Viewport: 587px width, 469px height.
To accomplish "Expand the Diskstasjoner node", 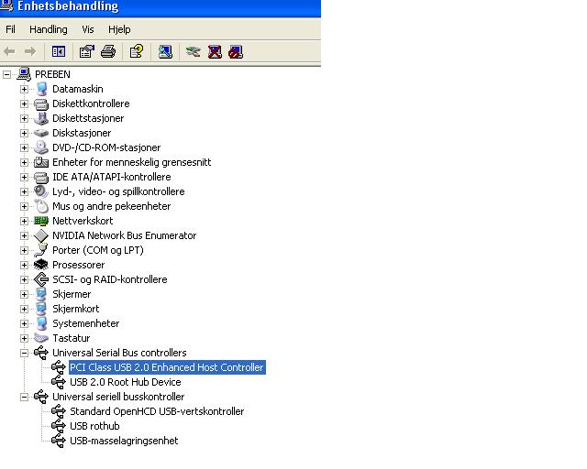I will (25, 133).
